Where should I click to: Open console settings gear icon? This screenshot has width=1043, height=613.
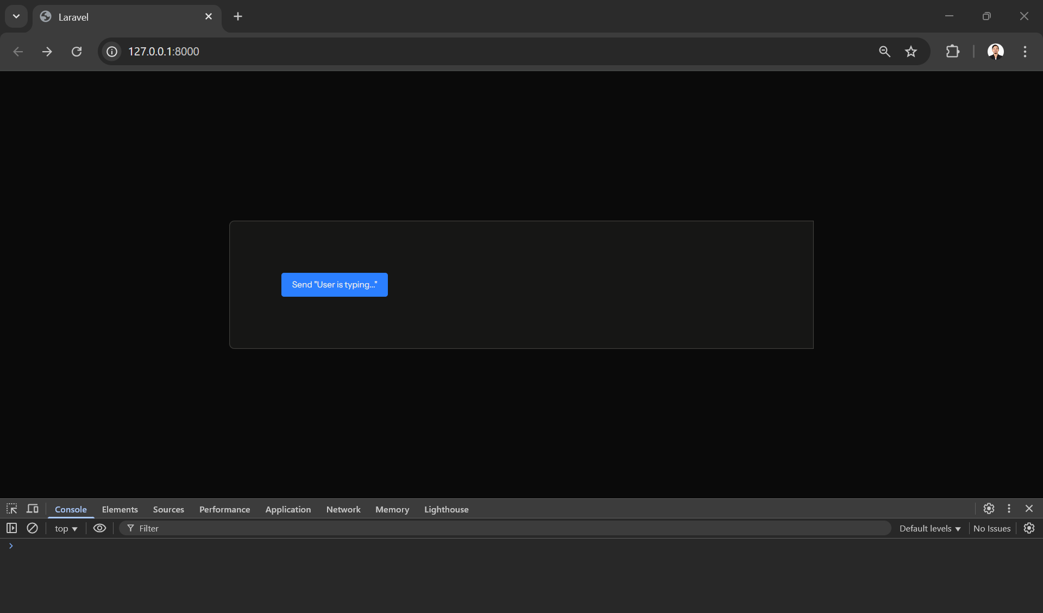click(x=1029, y=528)
